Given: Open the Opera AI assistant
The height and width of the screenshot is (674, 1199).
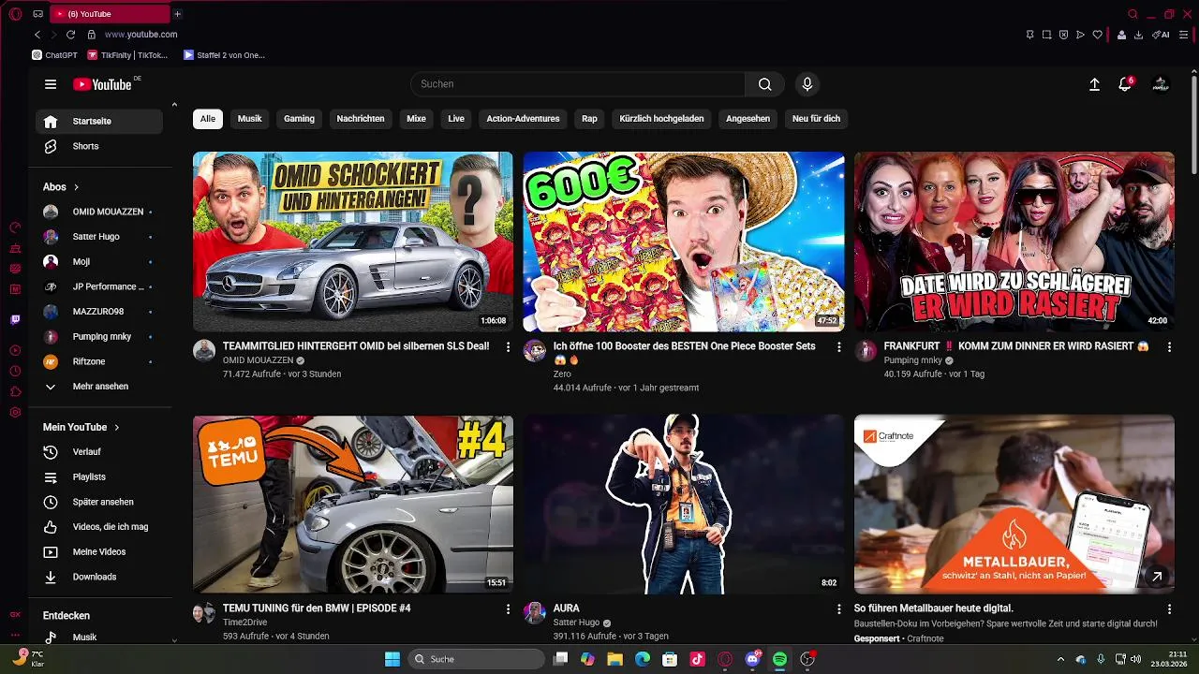Looking at the screenshot, I should tap(1161, 35).
